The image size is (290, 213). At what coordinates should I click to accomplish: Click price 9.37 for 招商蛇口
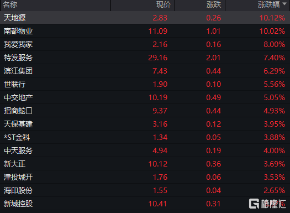point(160,111)
